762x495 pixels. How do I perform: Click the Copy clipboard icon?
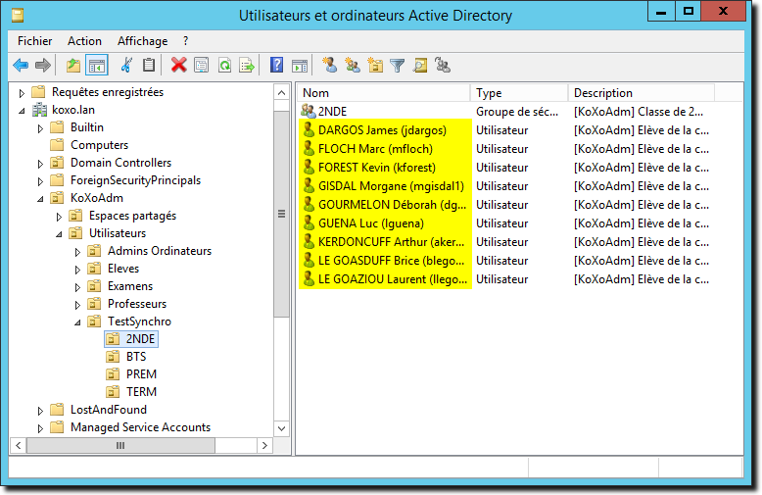coord(149,65)
